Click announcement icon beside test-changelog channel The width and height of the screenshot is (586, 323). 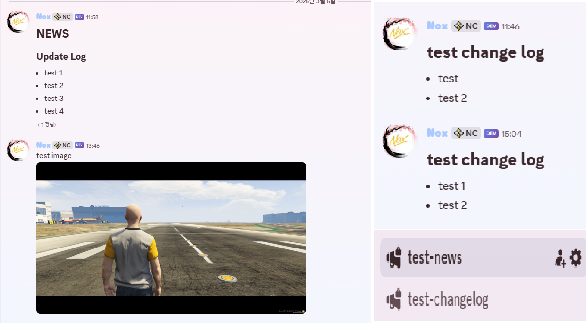pos(394,299)
